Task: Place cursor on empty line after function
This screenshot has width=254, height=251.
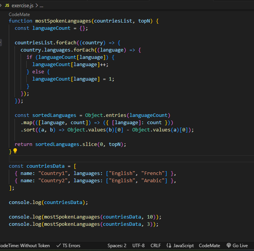Action: point(131,159)
